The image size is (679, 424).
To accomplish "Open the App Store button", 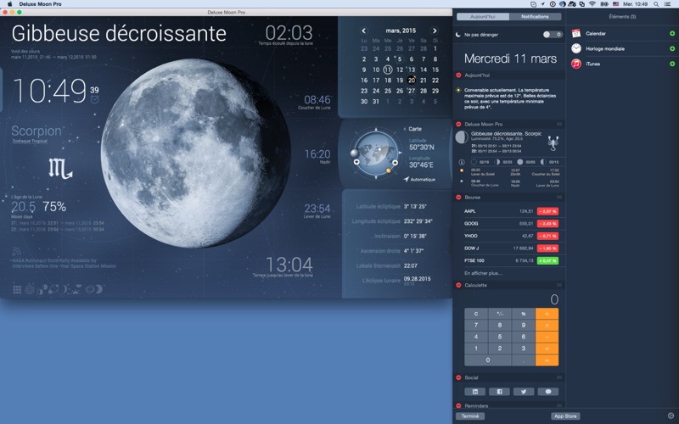I will coord(565,416).
